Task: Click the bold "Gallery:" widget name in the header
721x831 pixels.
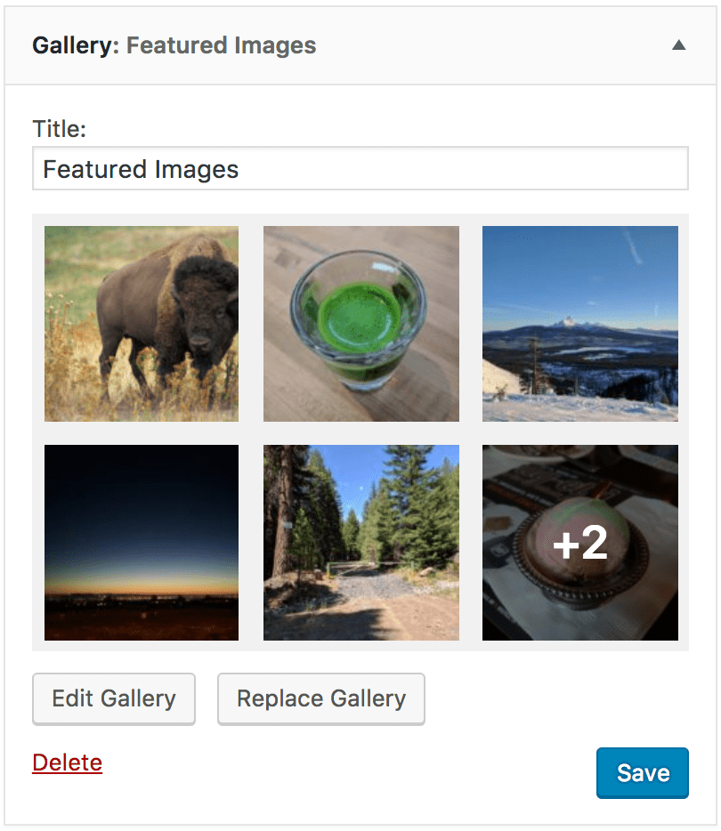Action: pos(75,45)
